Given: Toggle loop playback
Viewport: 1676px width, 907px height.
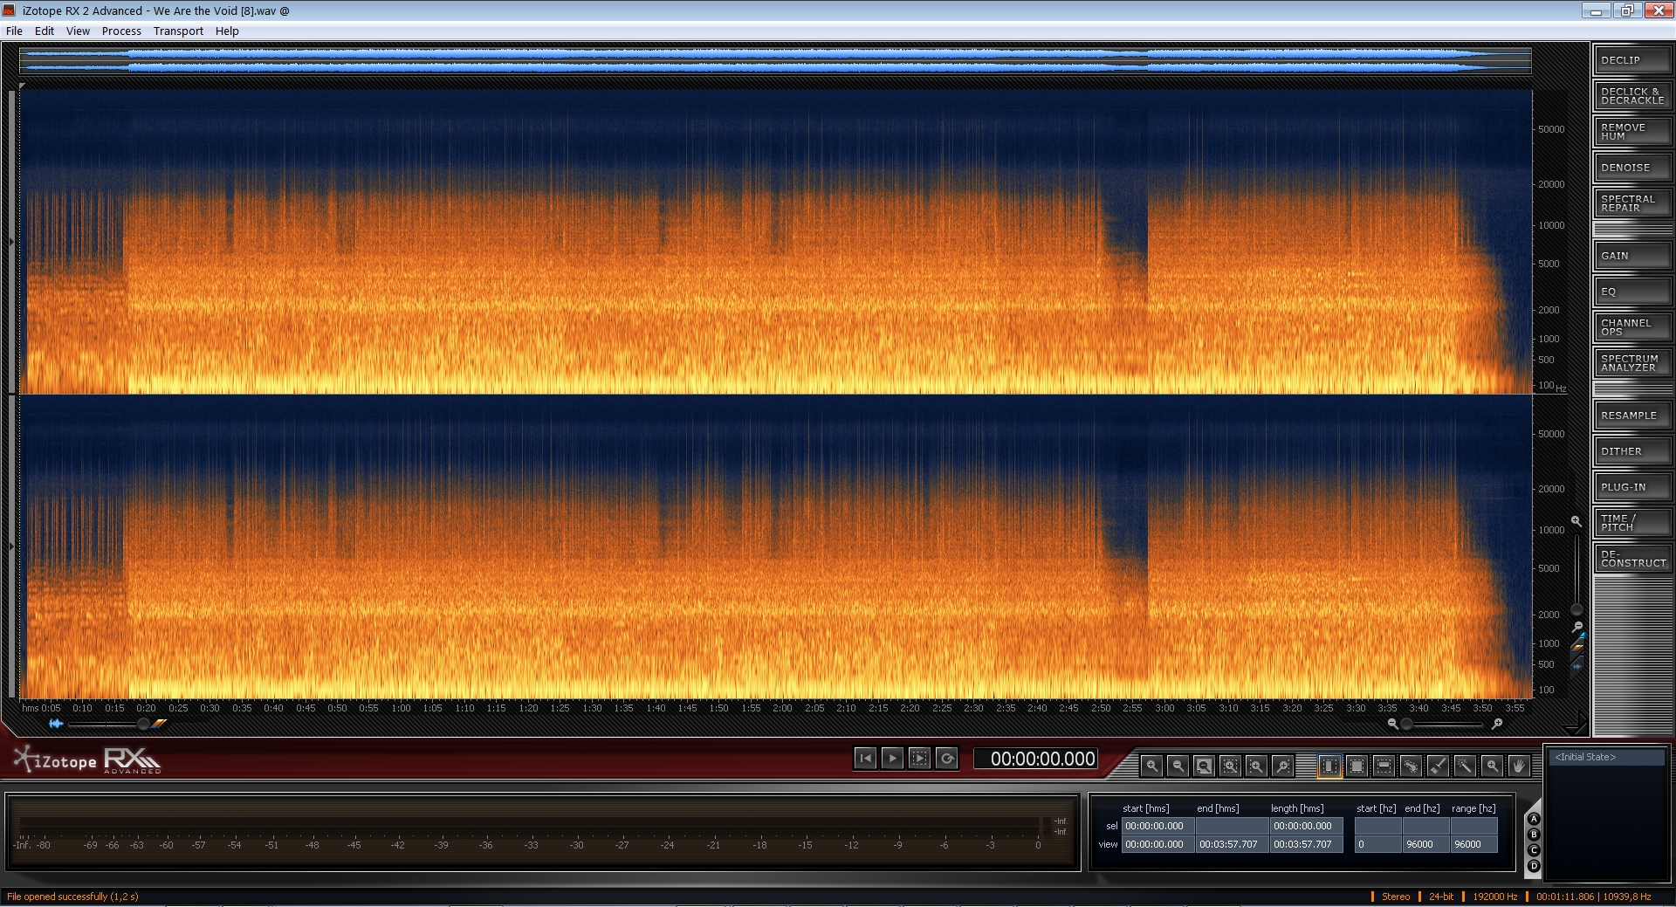Looking at the screenshot, I should (x=947, y=759).
